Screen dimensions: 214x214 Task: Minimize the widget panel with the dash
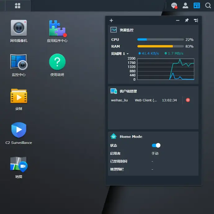178,20
